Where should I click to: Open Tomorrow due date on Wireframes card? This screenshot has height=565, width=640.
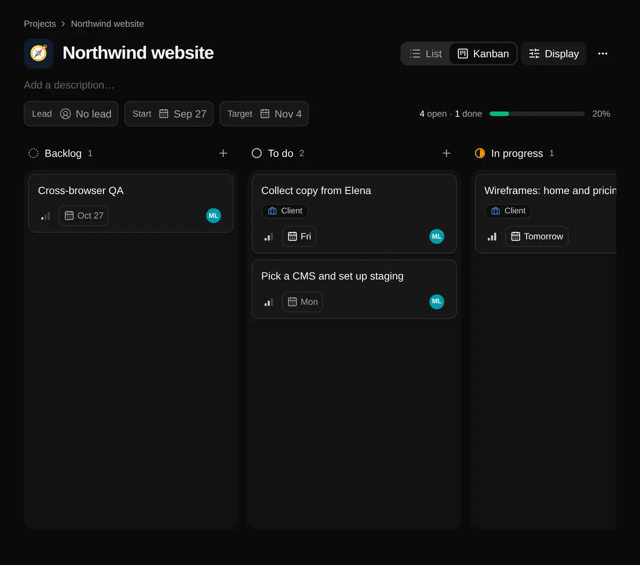pos(537,237)
